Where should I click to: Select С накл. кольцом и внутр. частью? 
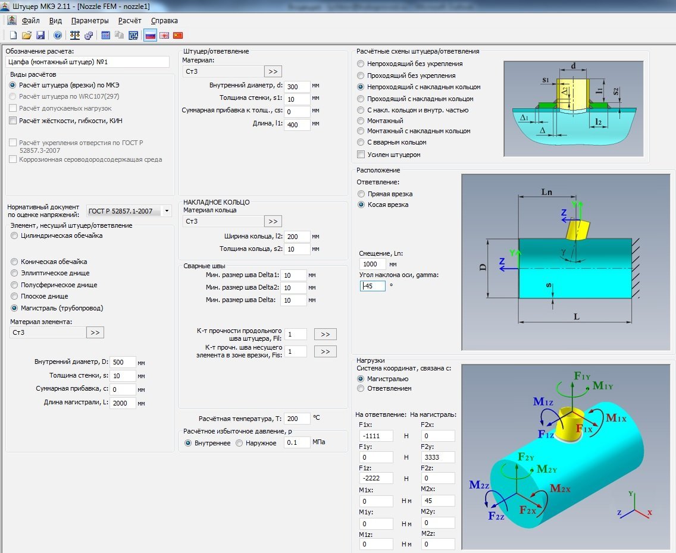point(413,110)
